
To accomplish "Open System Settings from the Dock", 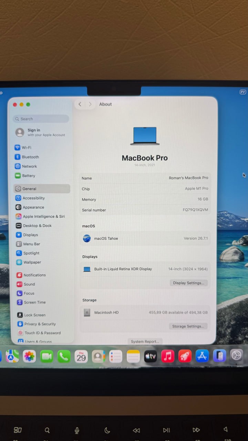I will pos(237,355).
